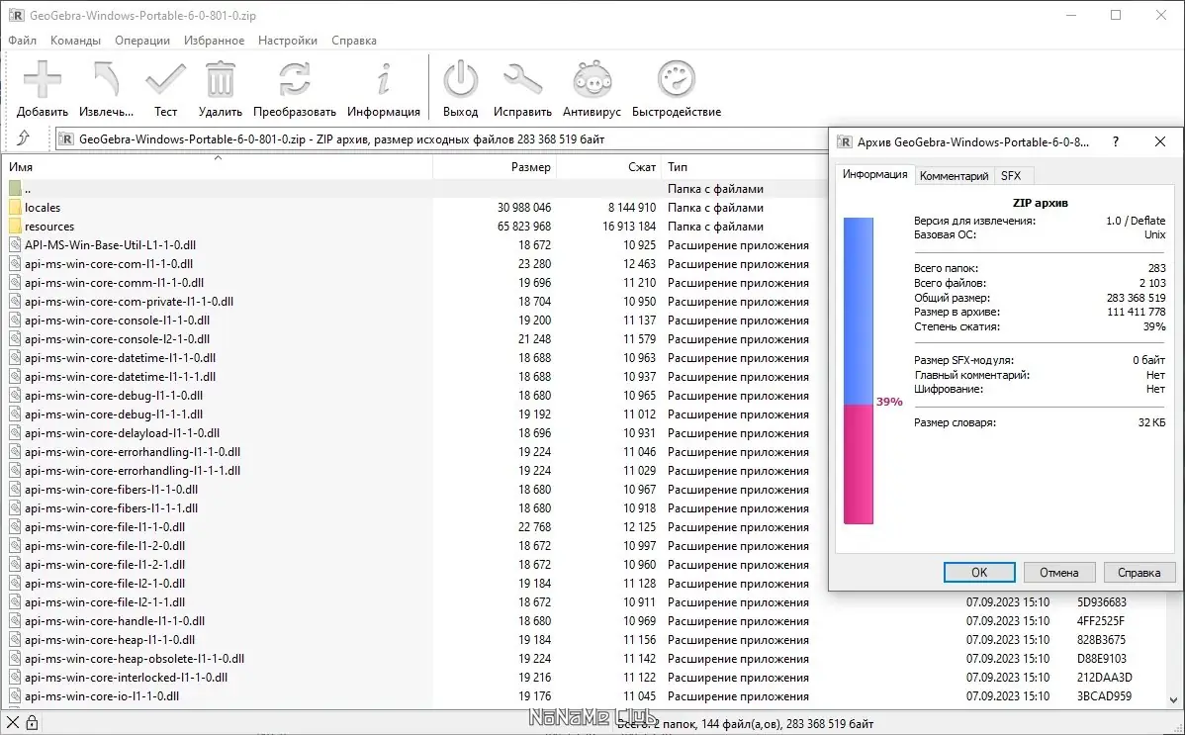Click Справка in the dialog
1185x735 pixels.
(x=1139, y=572)
